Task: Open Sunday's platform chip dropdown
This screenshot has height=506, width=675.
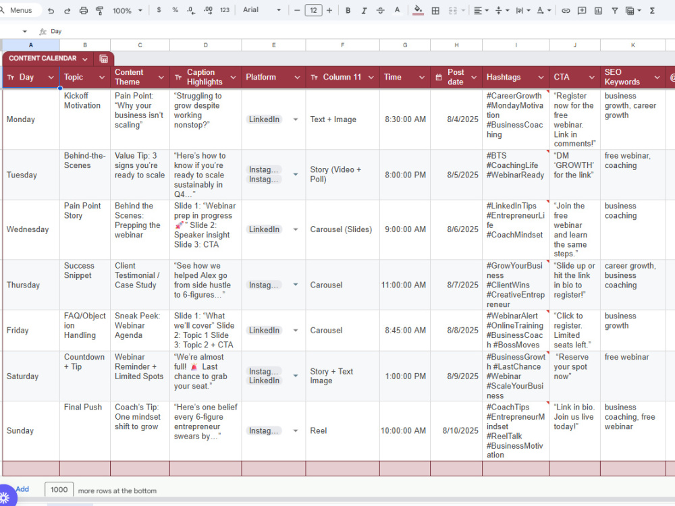Action: 296,430
